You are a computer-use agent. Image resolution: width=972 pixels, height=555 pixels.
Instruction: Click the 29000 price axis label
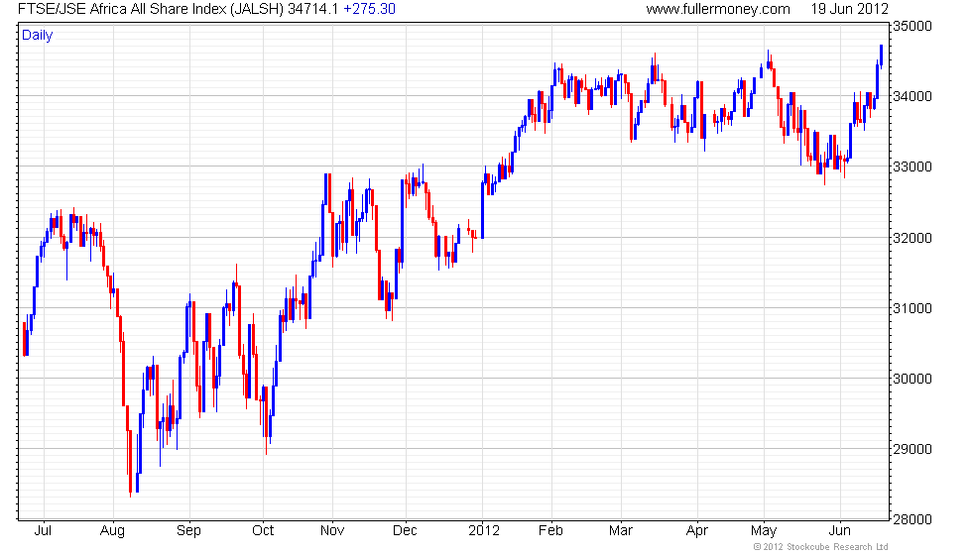coord(911,449)
